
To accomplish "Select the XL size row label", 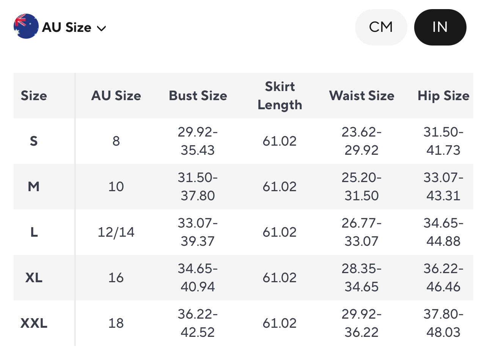I will point(34,278).
